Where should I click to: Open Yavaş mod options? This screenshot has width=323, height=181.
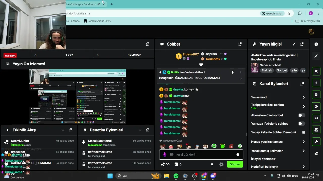(x=278, y=97)
